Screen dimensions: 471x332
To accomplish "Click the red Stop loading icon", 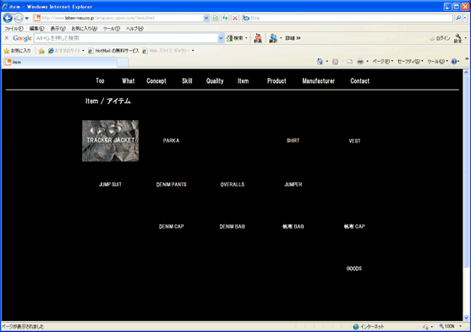I will tap(235, 18).
